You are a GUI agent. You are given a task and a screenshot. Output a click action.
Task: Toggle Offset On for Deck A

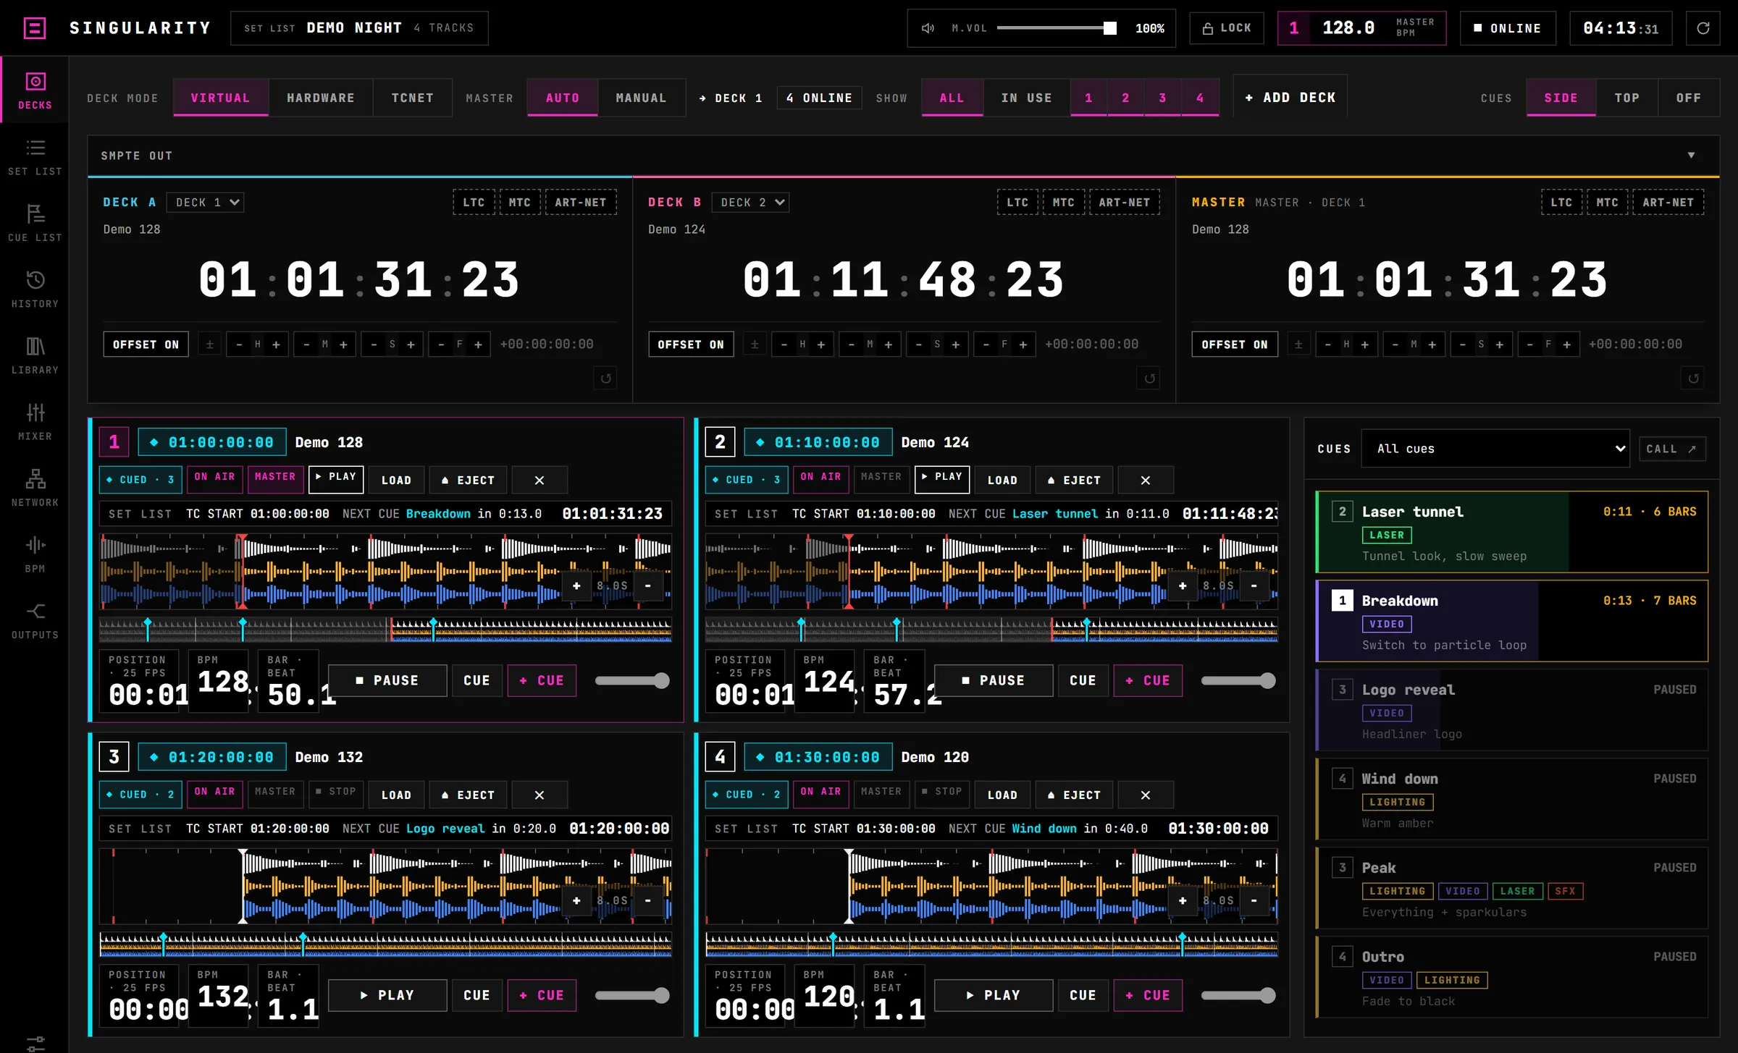pos(146,344)
